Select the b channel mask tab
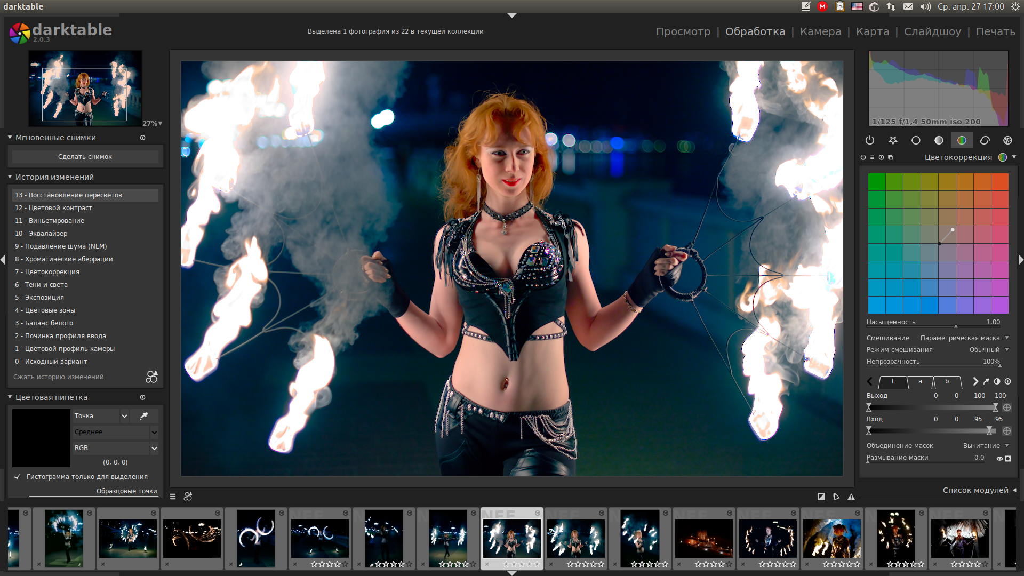 947,381
